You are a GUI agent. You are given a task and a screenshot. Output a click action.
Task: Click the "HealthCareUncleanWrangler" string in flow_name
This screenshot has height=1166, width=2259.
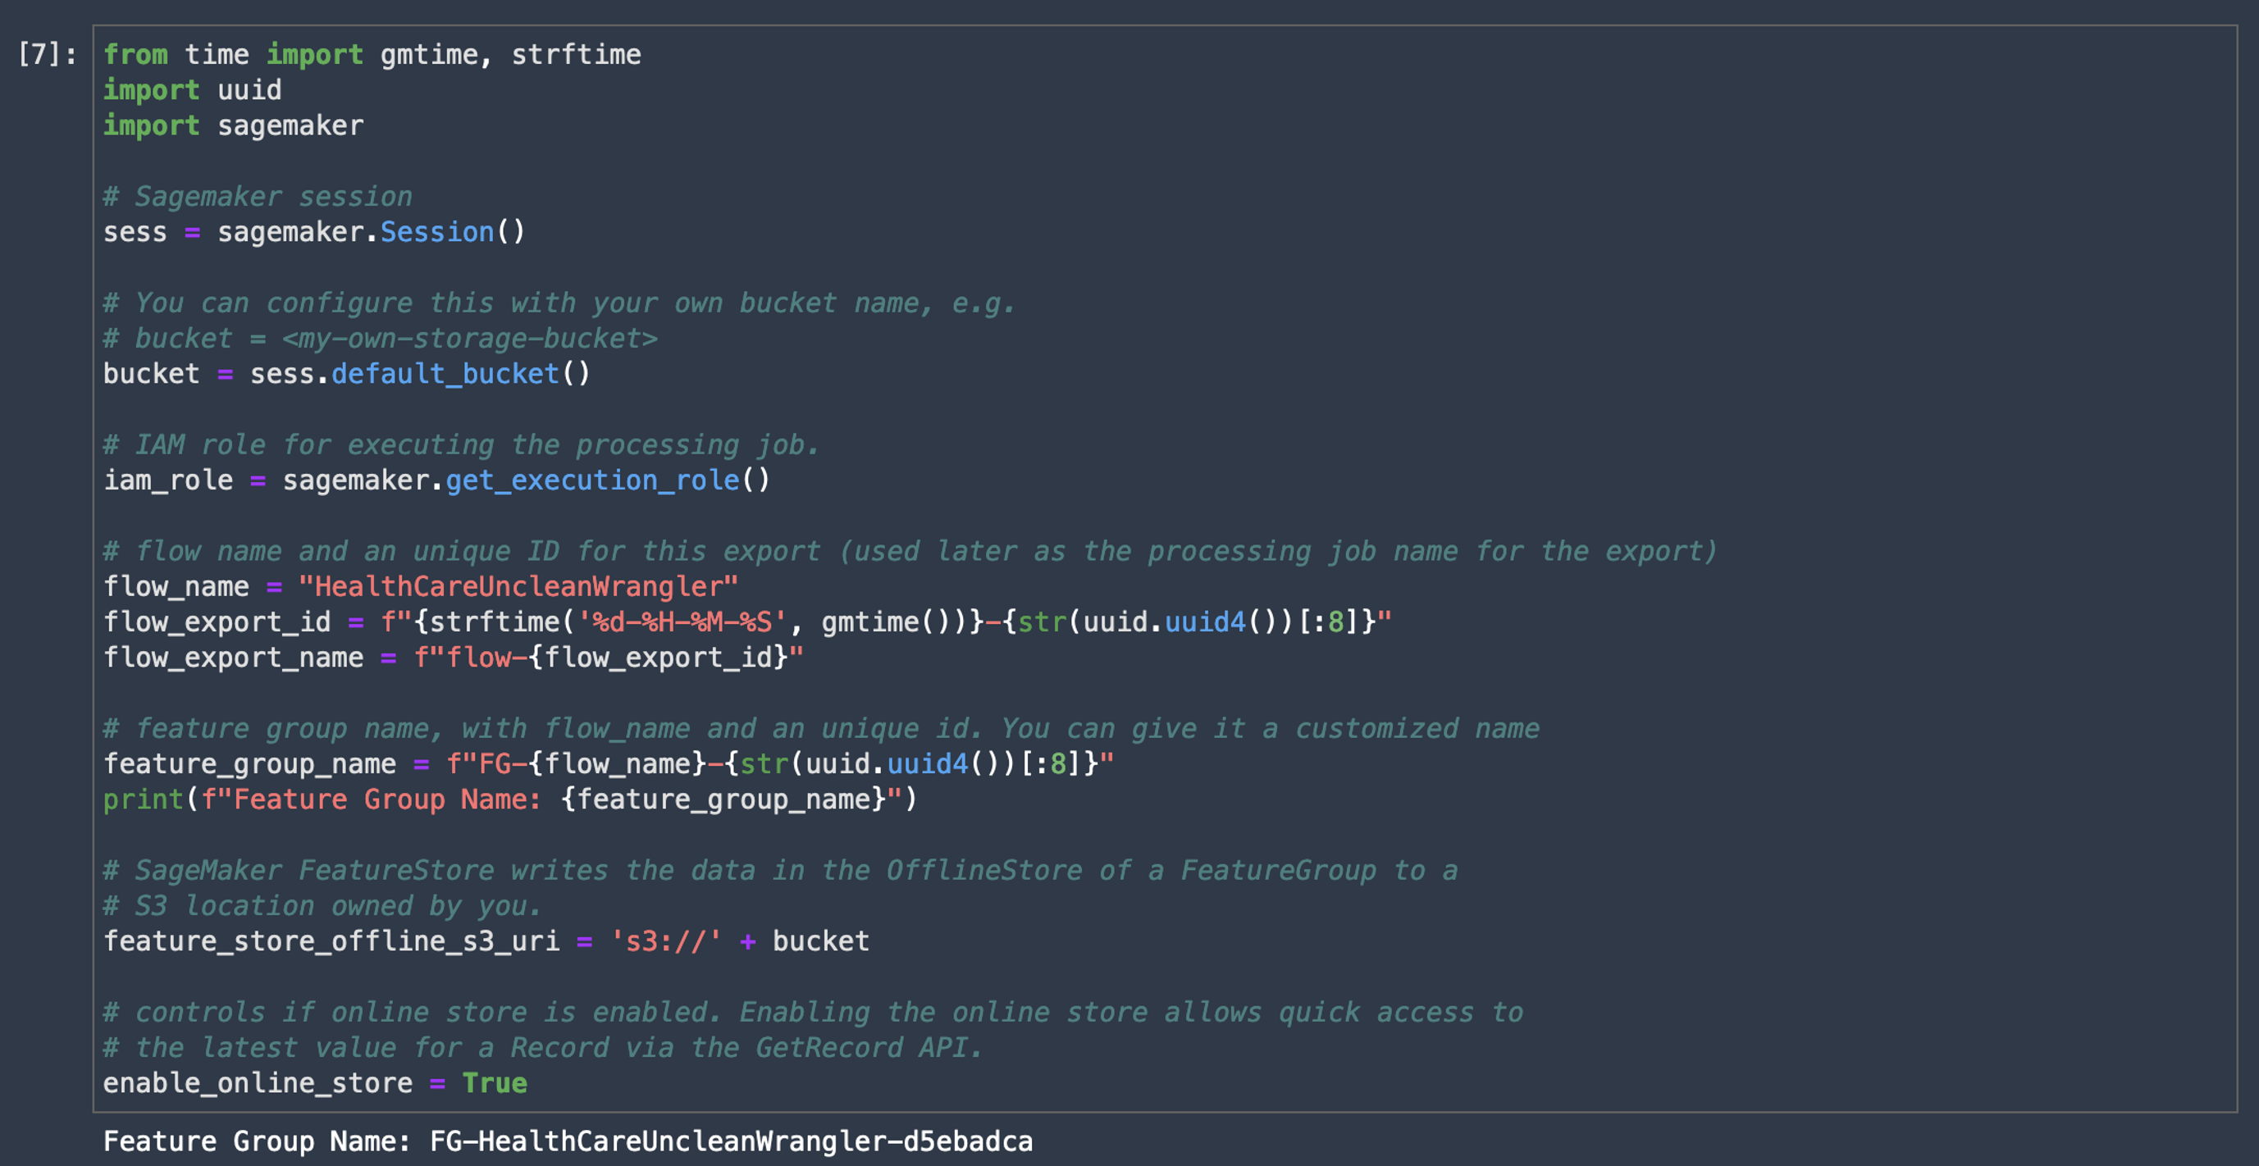[x=518, y=586]
